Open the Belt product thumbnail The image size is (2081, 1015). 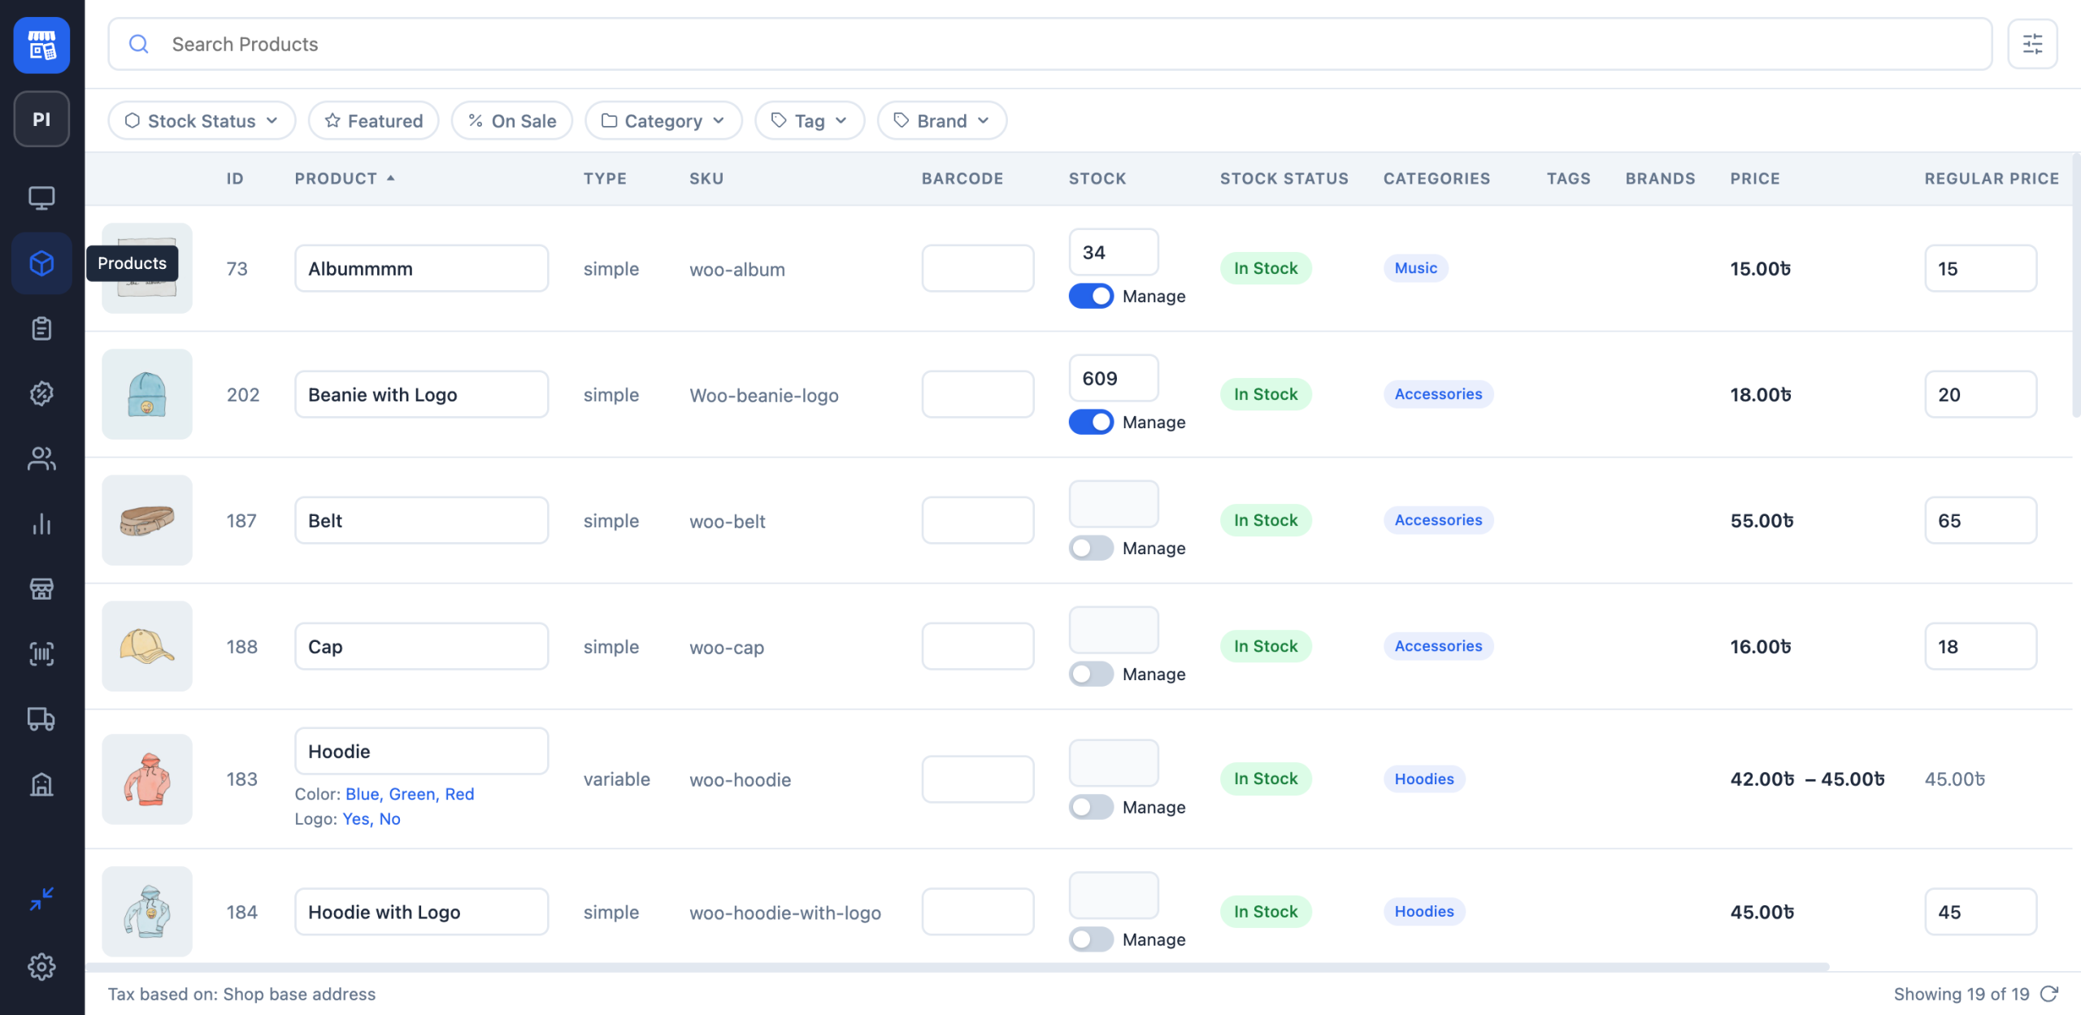coord(147,520)
